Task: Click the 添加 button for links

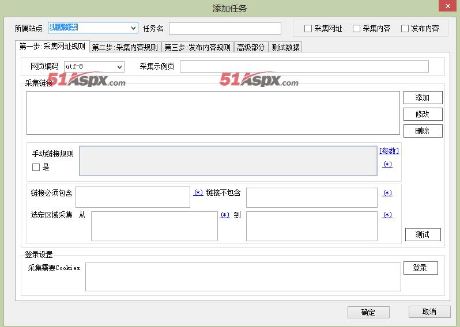Action: click(x=423, y=97)
